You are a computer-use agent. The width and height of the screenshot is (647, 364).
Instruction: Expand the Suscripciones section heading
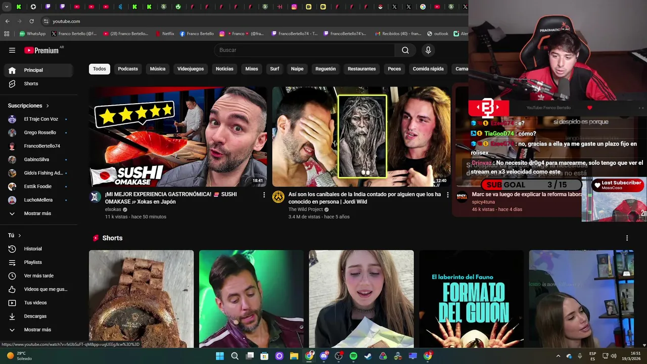(28, 106)
